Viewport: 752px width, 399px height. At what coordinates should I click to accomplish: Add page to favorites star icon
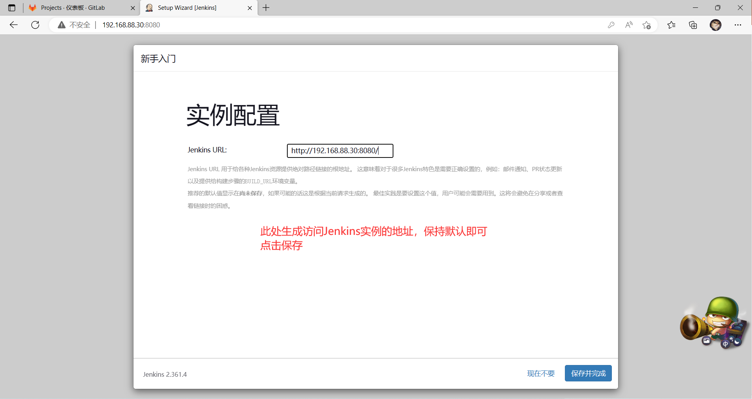(646, 25)
